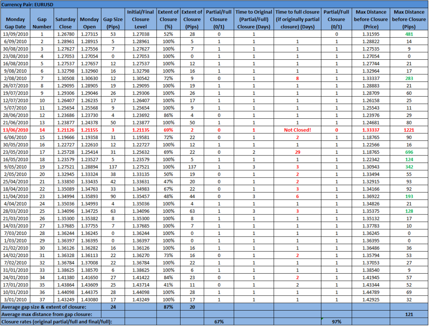This screenshot has height=326, width=429.
Task: Click the 41% extent of closure cell
Action: click(168, 285)
